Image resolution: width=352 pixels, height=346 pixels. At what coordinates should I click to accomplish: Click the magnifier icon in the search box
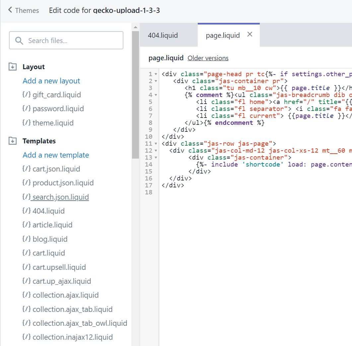pos(19,41)
